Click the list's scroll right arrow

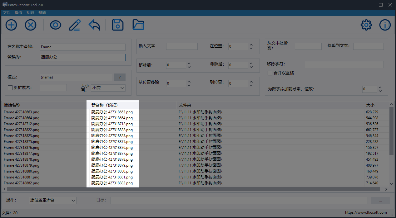pyautogui.click(x=386, y=189)
